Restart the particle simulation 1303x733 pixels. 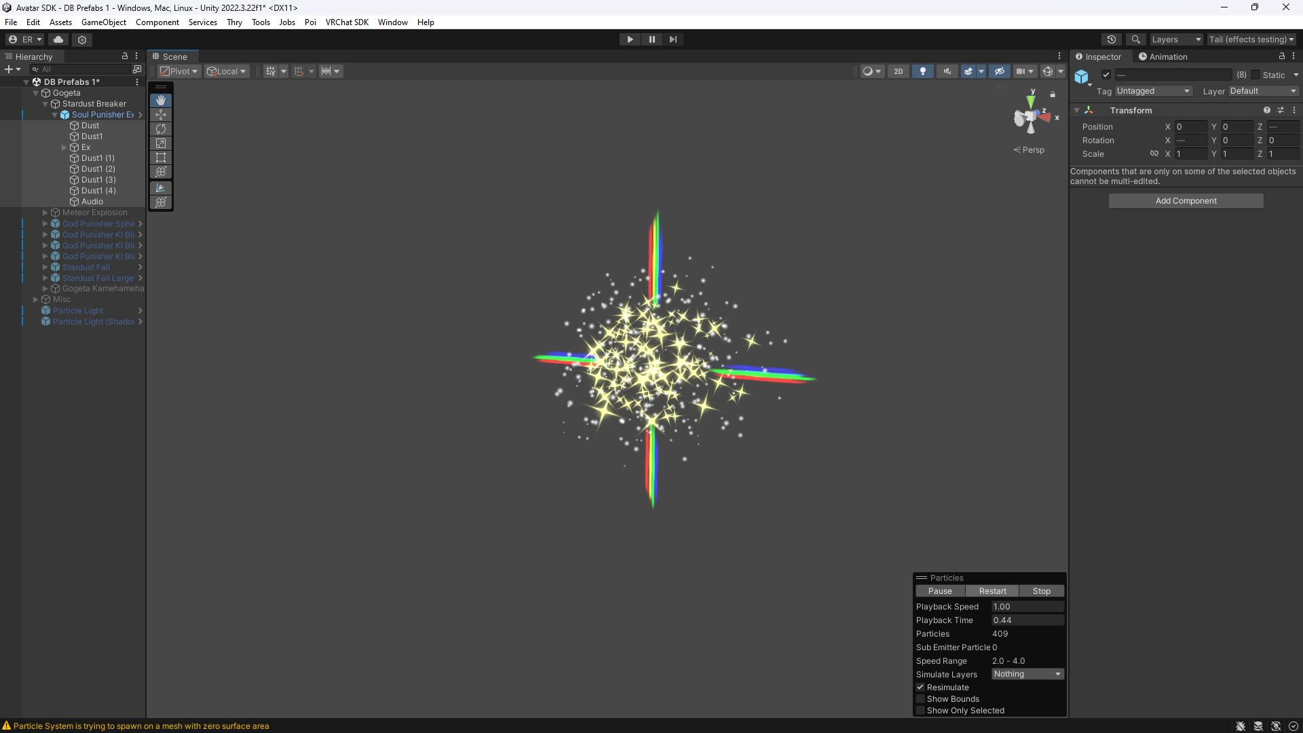click(992, 591)
